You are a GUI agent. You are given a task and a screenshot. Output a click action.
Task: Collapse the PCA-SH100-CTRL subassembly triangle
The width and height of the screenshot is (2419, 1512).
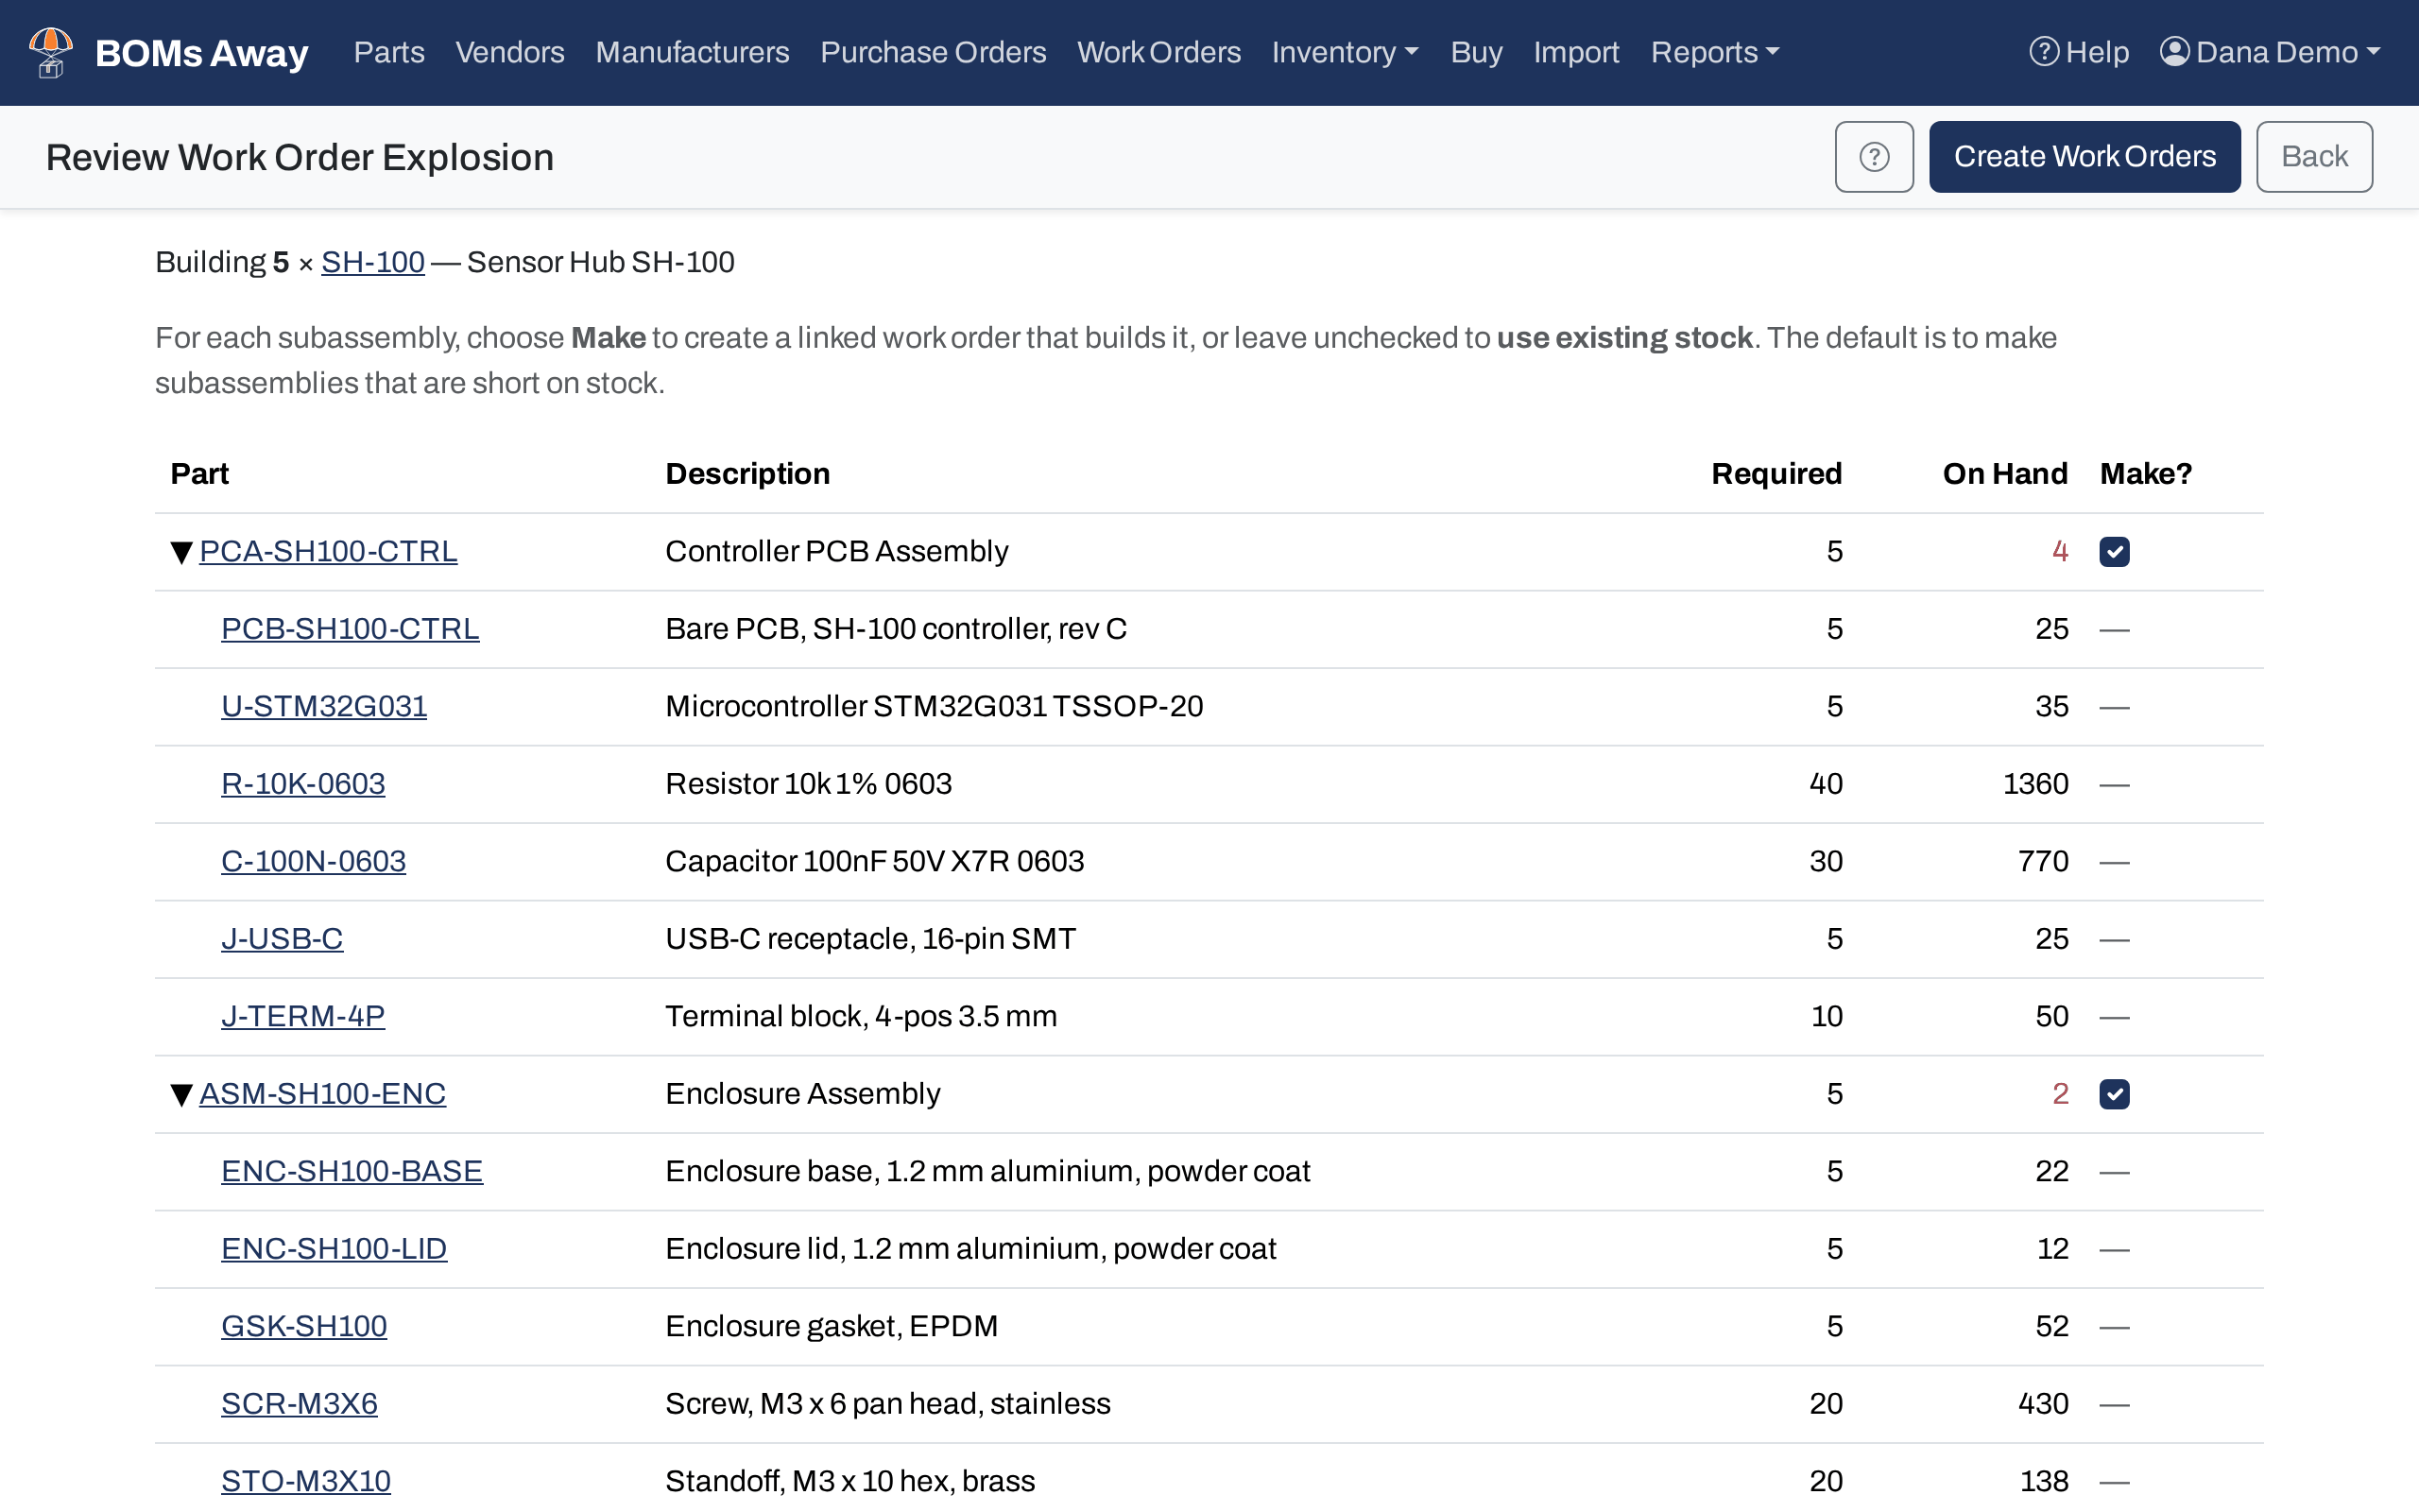(180, 552)
